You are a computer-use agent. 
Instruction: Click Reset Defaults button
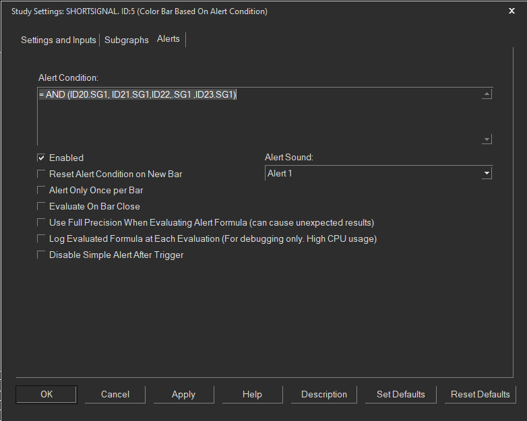click(x=480, y=394)
